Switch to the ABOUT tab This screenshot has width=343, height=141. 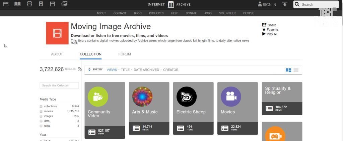[57, 54]
